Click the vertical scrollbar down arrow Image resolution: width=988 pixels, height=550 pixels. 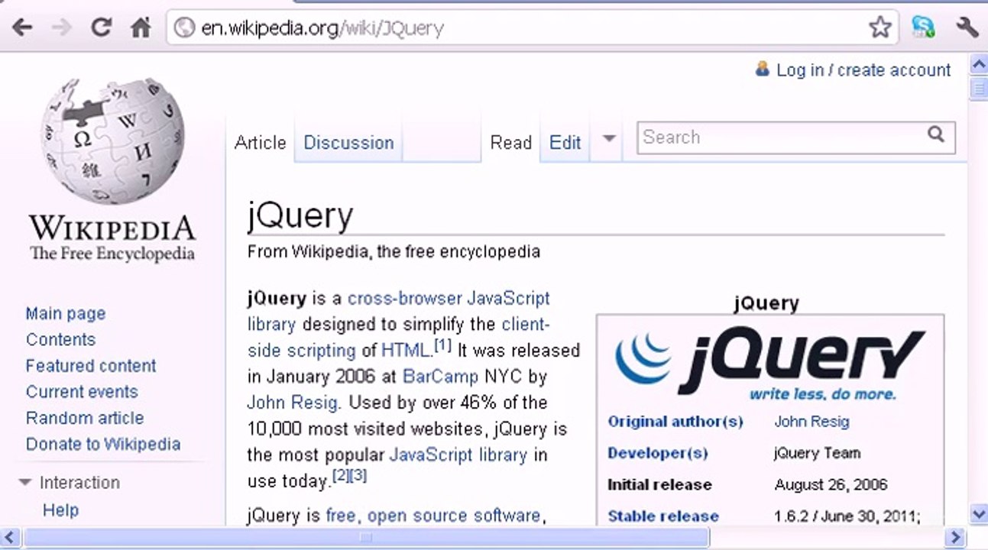[x=978, y=513]
